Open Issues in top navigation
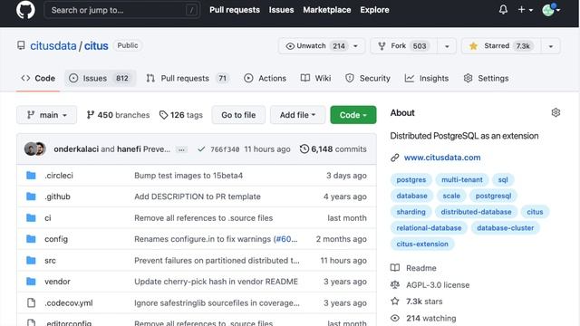This screenshot has width=580, height=326. pos(281,10)
